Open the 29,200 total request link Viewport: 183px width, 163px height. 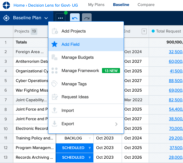[x=176, y=138]
